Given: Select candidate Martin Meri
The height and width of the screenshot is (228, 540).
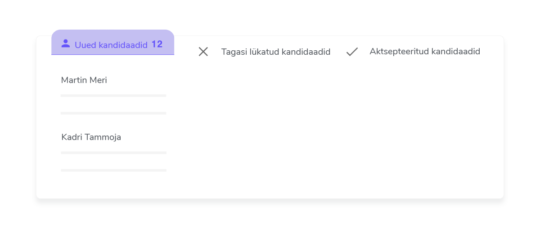Looking at the screenshot, I should pyautogui.click(x=84, y=80).
